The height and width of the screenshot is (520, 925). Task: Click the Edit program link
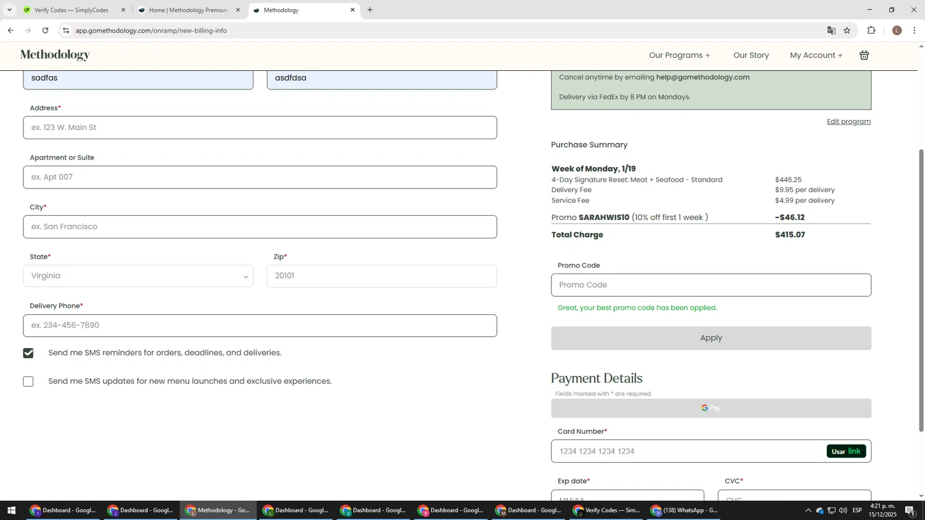click(849, 121)
